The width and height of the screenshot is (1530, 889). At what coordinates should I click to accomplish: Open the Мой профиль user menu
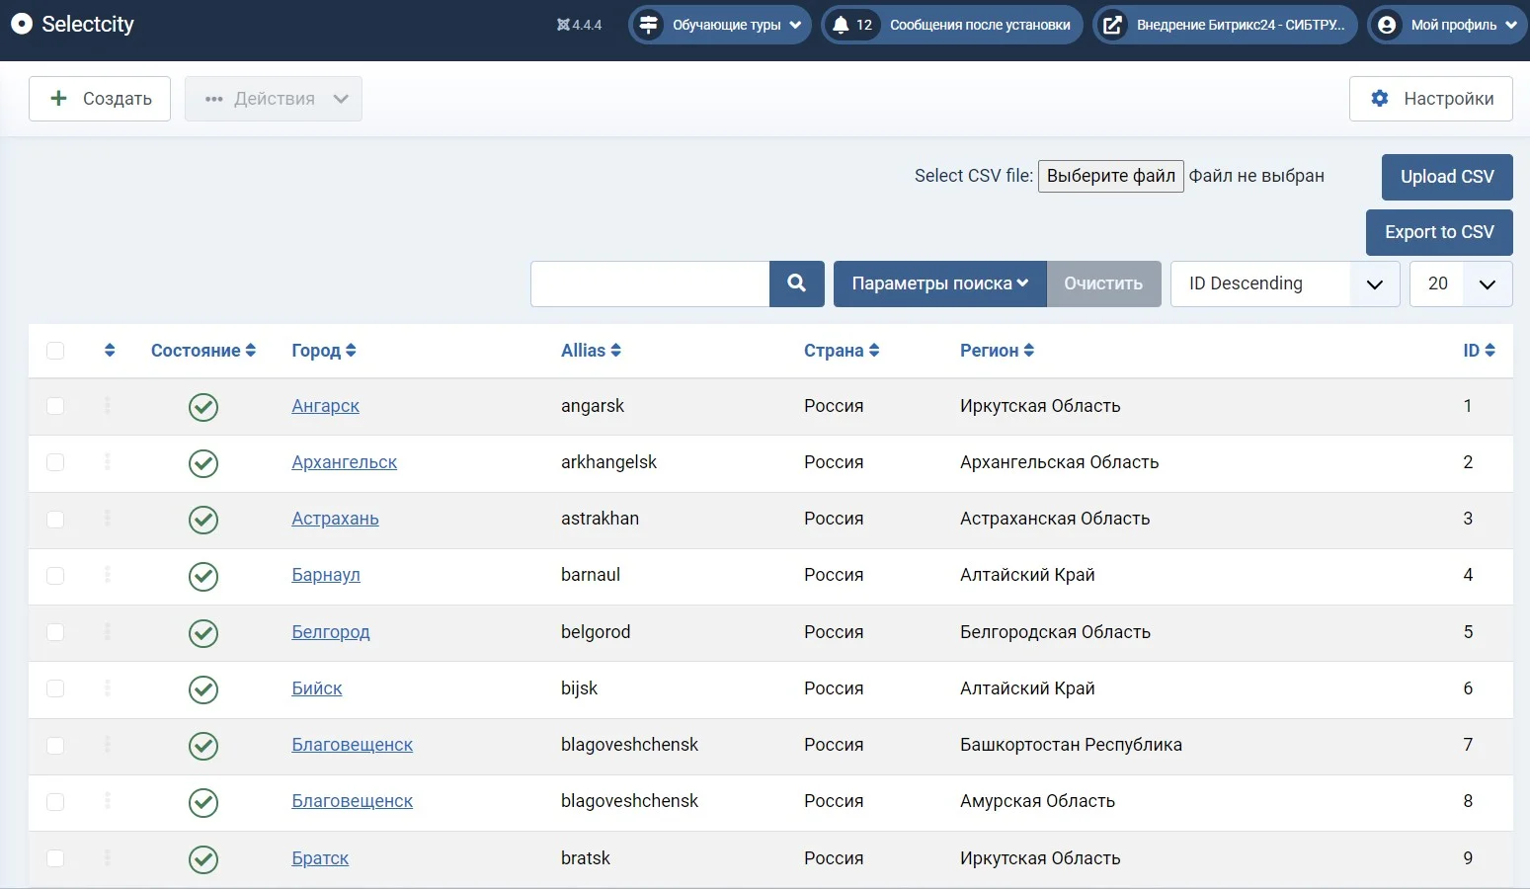[1448, 25]
